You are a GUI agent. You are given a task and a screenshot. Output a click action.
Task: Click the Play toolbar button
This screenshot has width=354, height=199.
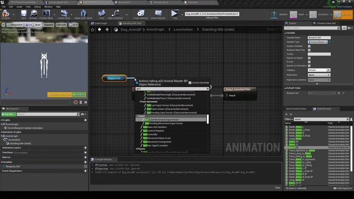pos(174,14)
